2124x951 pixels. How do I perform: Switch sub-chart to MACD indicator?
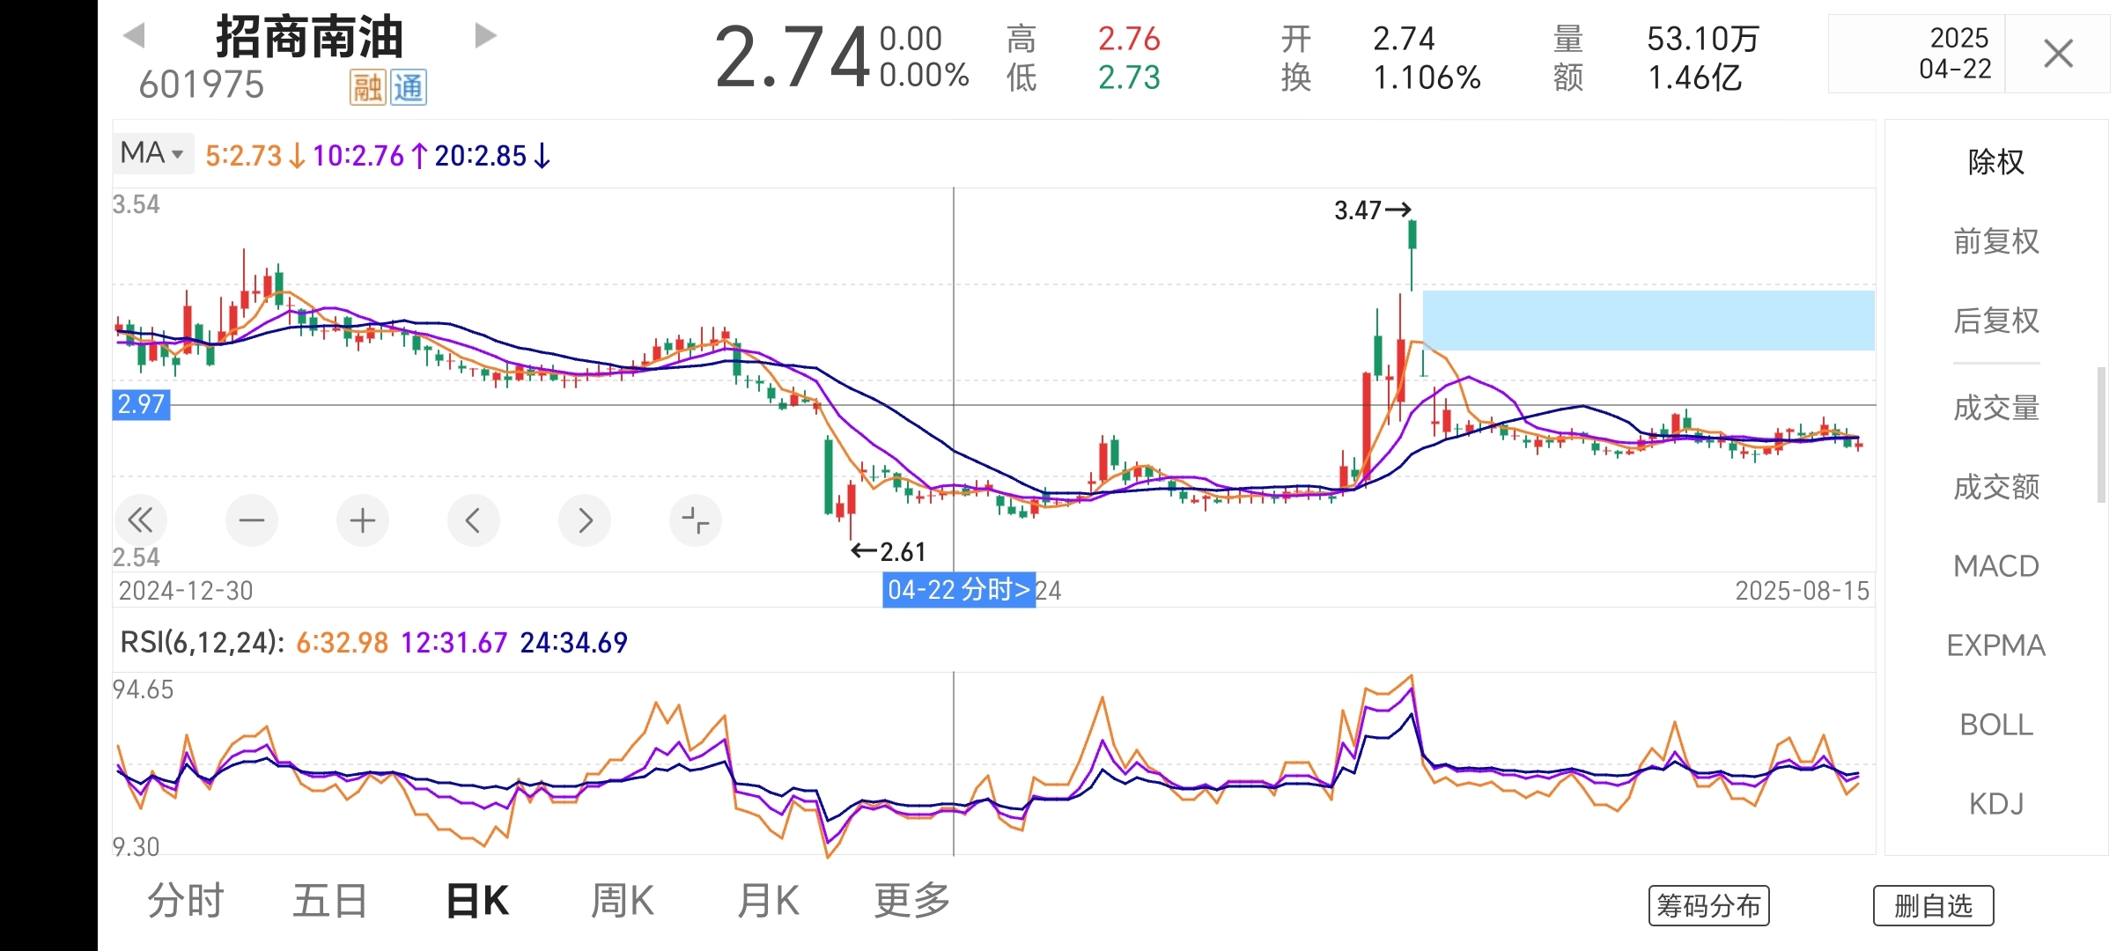click(x=1996, y=566)
